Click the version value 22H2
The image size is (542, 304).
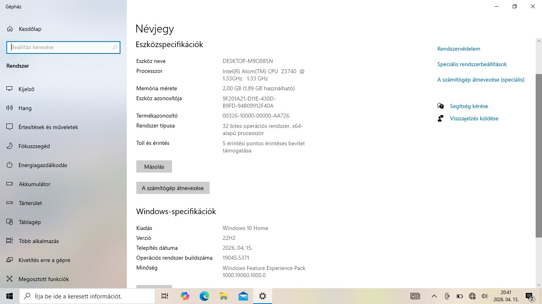[229, 238]
